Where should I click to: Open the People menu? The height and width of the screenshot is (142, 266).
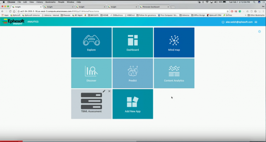(x=61, y=2)
